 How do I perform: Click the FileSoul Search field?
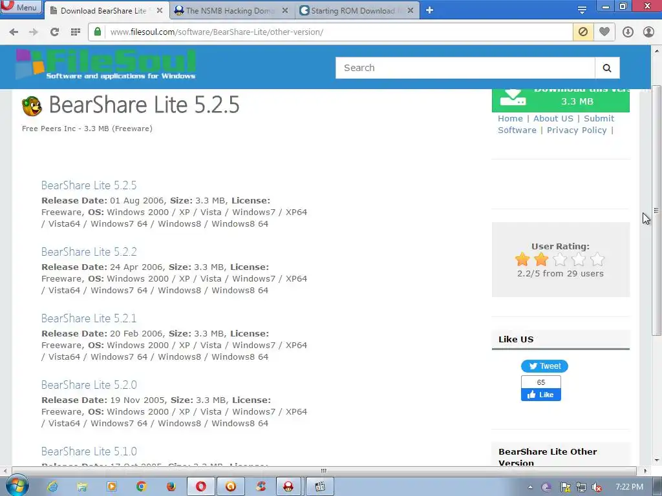coord(465,68)
